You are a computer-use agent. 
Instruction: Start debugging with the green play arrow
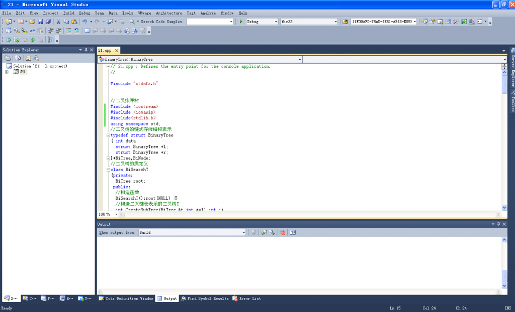coord(240,22)
